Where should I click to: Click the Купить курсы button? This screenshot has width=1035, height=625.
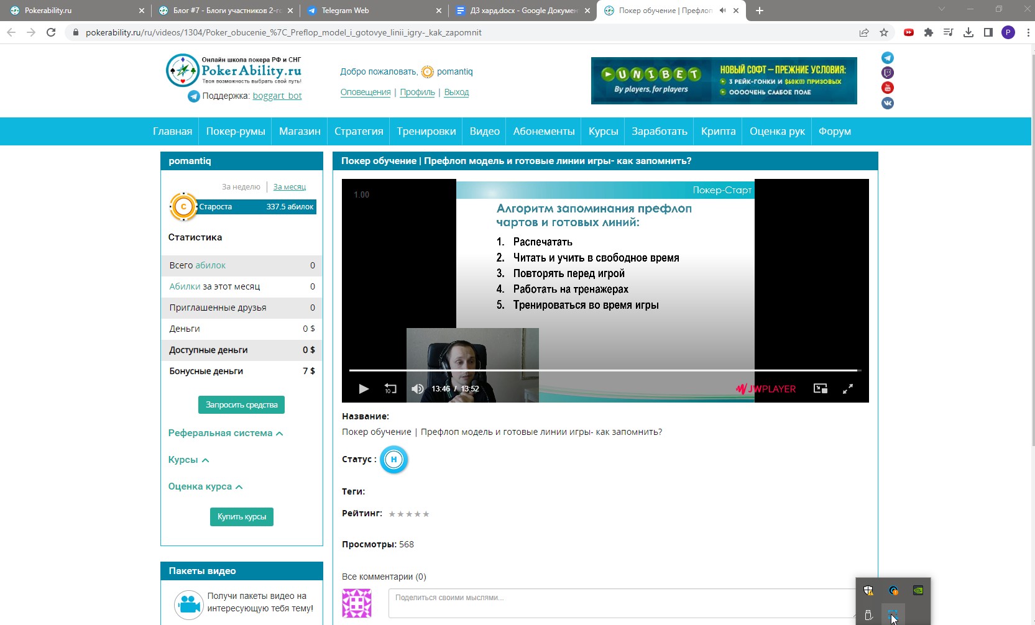point(242,516)
